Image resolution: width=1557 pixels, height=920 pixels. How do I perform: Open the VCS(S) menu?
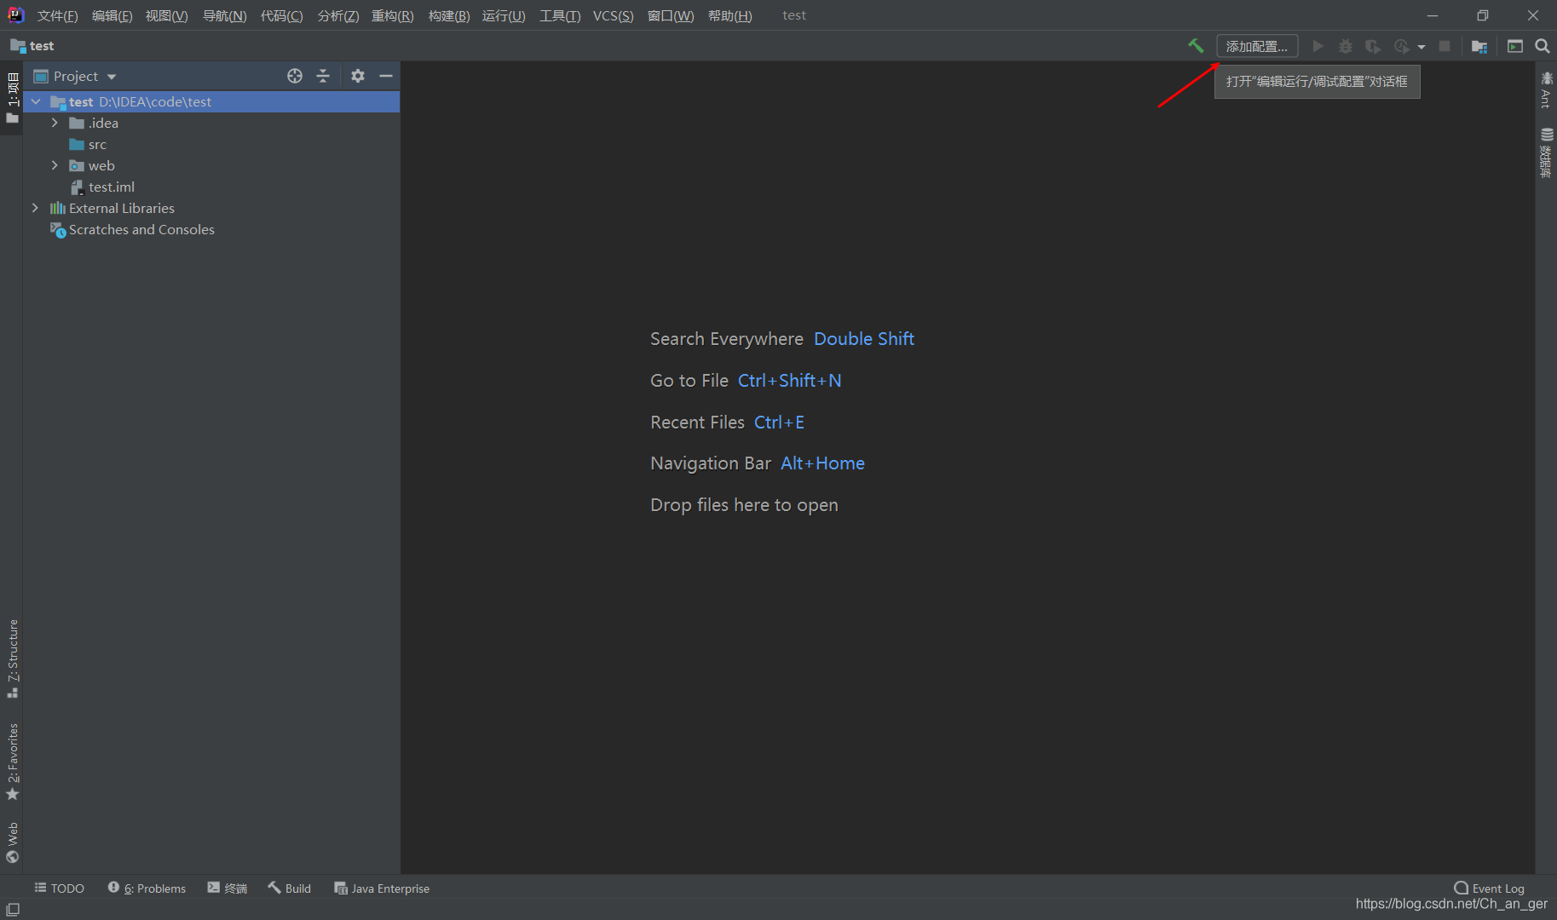tap(613, 15)
